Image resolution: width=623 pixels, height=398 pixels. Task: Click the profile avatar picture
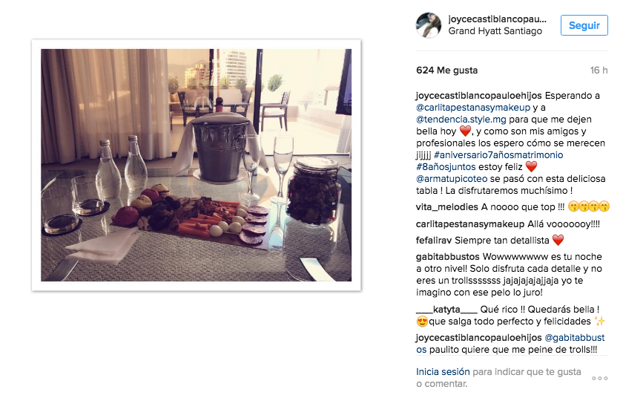click(429, 25)
